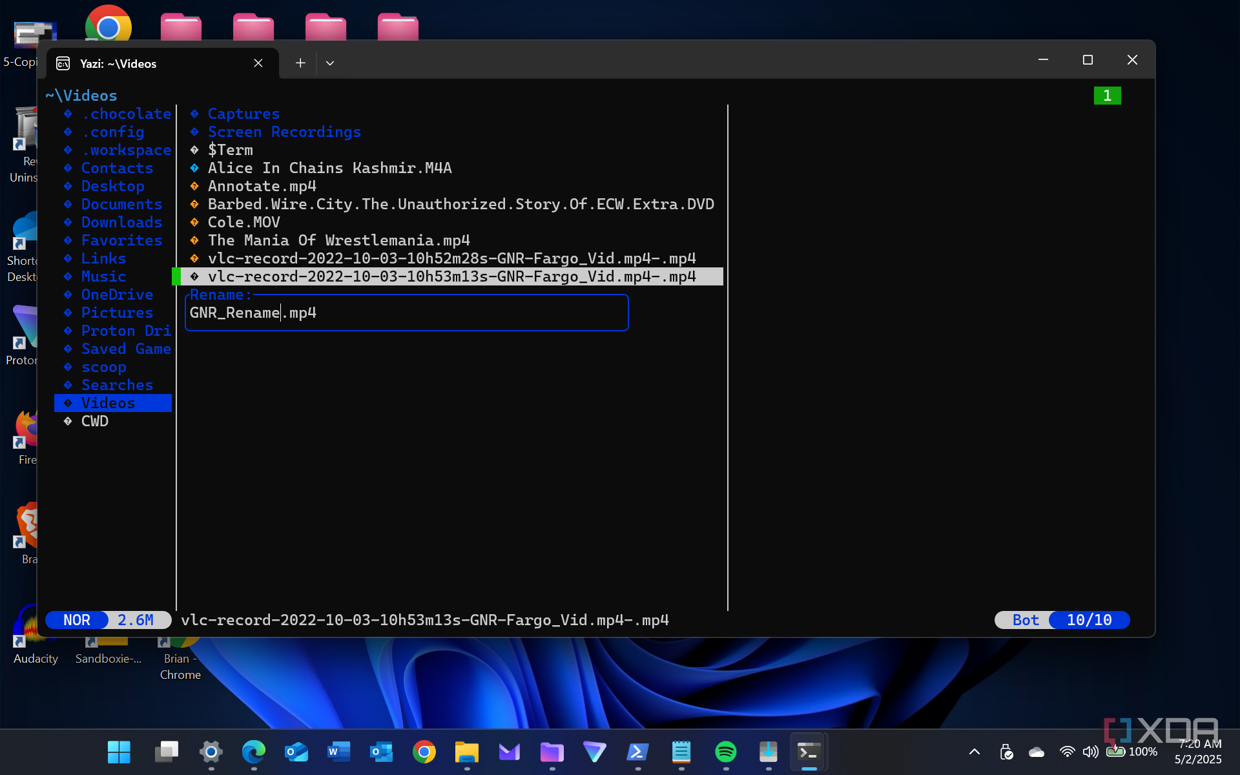This screenshot has height=775, width=1240.
Task: Expand the Pictures folder in the sidebar
Action: point(118,313)
